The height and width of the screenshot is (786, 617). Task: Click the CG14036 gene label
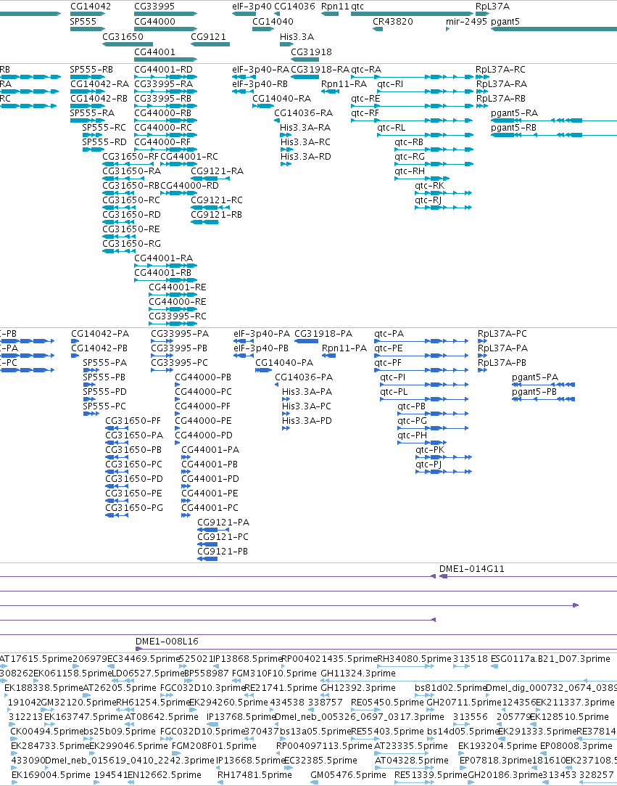click(x=294, y=7)
